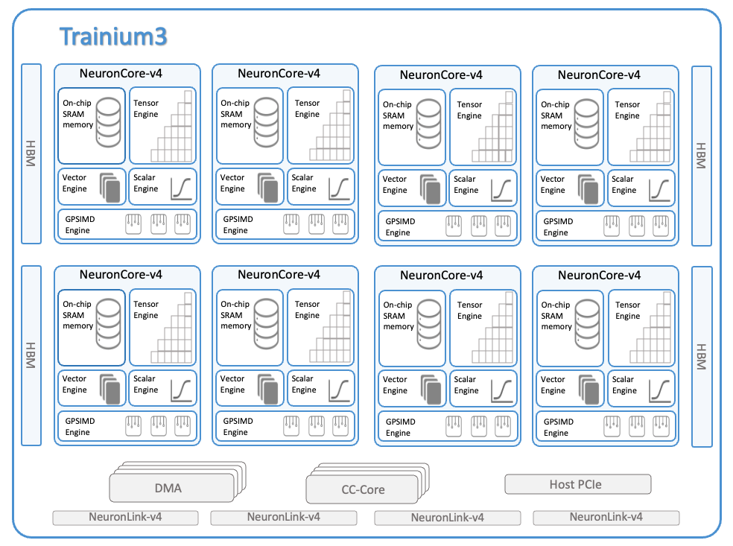Click the top-left NeuronCore-v4 heading

pyautogui.click(x=121, y=74)
